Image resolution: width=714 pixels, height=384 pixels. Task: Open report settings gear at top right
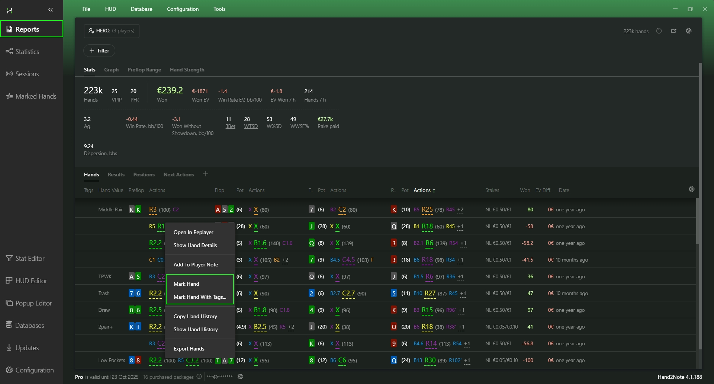[689, 31]
